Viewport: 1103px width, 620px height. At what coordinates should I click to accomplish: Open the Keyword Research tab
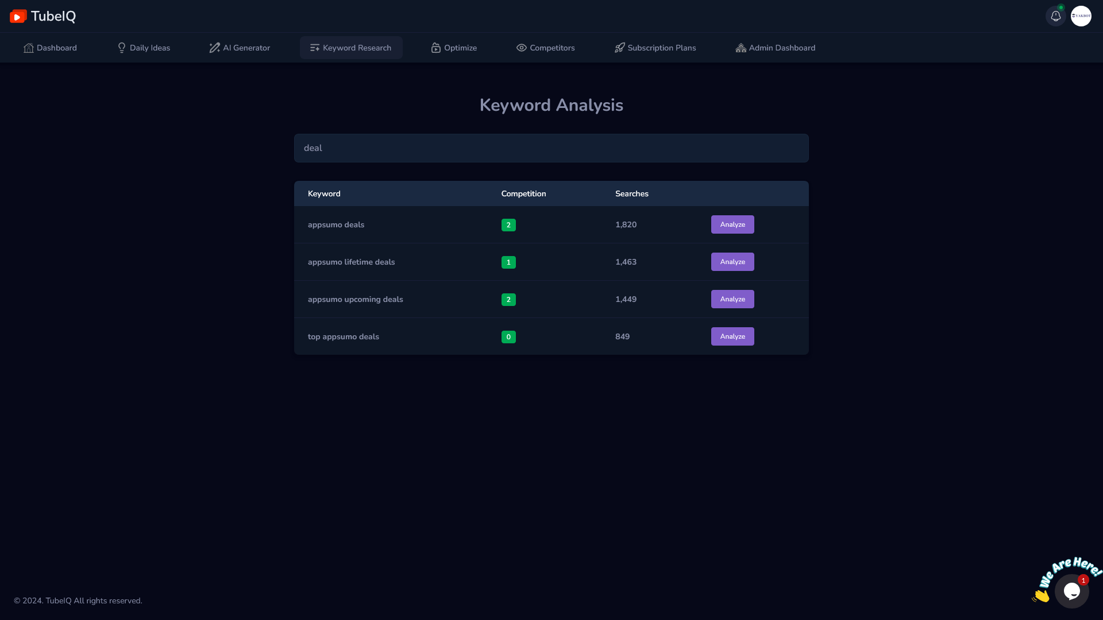351,48
